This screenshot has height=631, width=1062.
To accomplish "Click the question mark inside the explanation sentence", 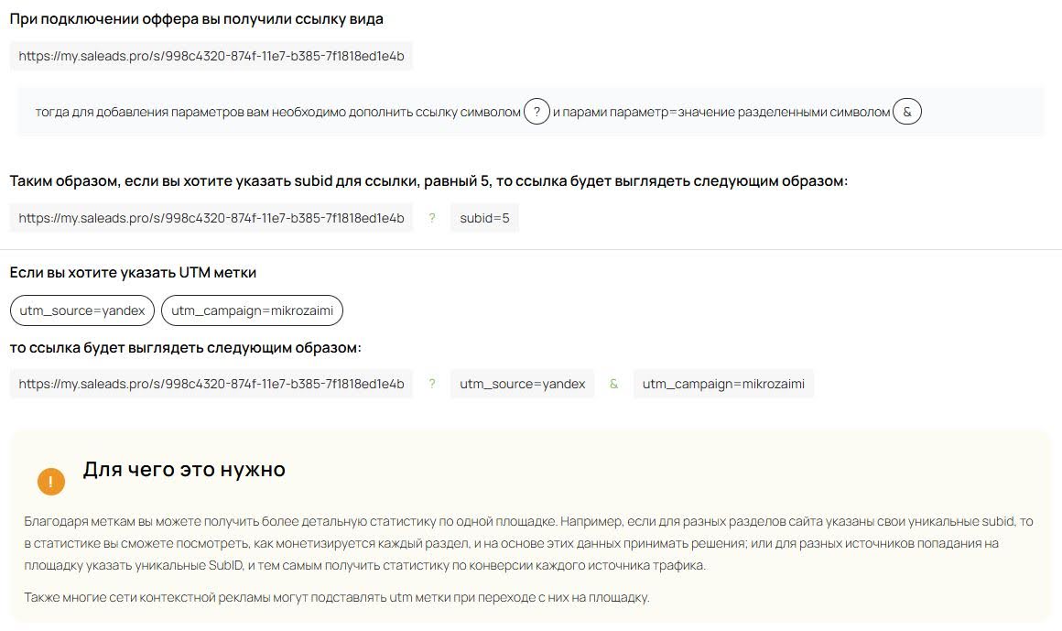I will [x=536, y=111].
